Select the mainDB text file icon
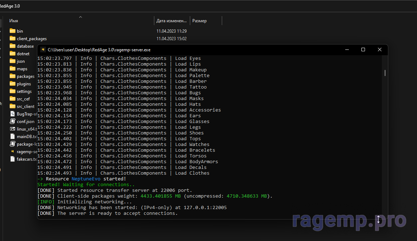Screen dimensions: 417x241 (x=13, y=136)
